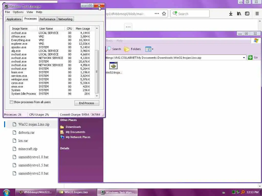The image size is (262, 196).
Task: Click the keyboard tray icon
Action: click(224, 192)
